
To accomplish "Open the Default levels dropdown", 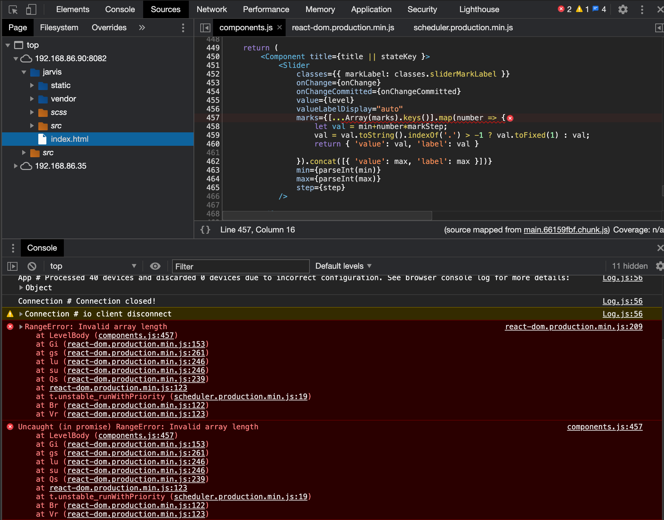I will 343,266.
